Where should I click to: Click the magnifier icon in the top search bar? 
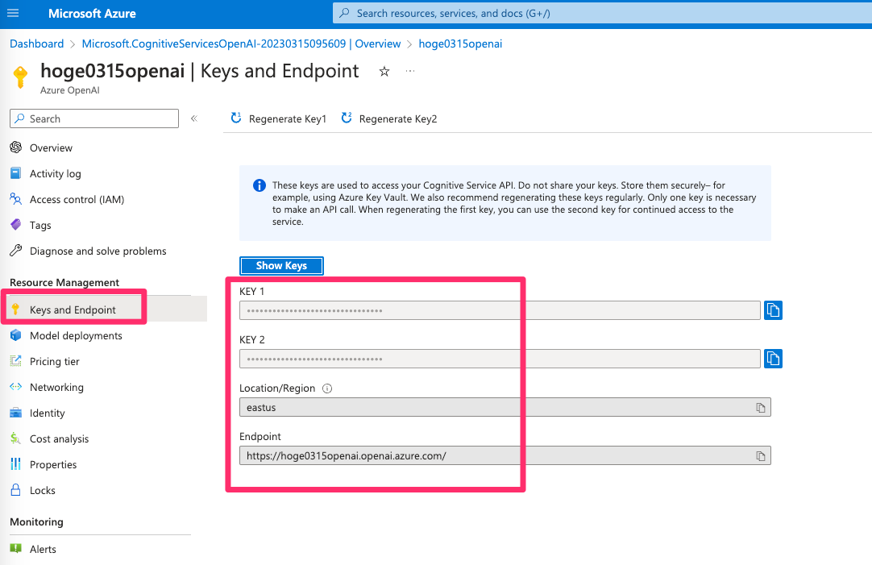[345, 13]
